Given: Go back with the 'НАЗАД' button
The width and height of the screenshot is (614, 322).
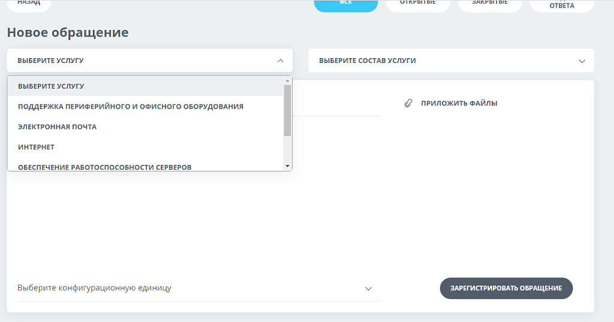Looking at the screenshot, I should (x=29, y=4).
